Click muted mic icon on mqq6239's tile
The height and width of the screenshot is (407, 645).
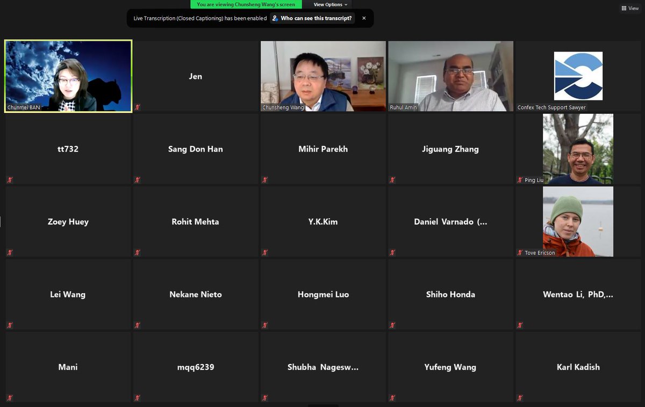138,398
